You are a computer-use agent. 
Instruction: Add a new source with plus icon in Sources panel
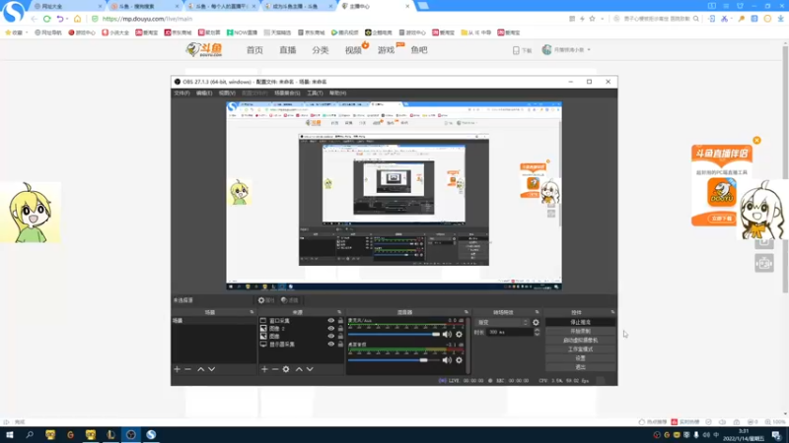click(x=264, y=369)
